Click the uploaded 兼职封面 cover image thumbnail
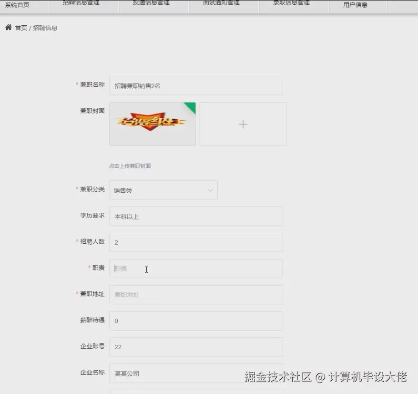The image size is (418, 394). click(x=152, y=124)
